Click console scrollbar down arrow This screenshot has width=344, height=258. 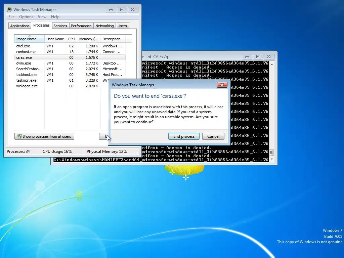tap(272, 160)
